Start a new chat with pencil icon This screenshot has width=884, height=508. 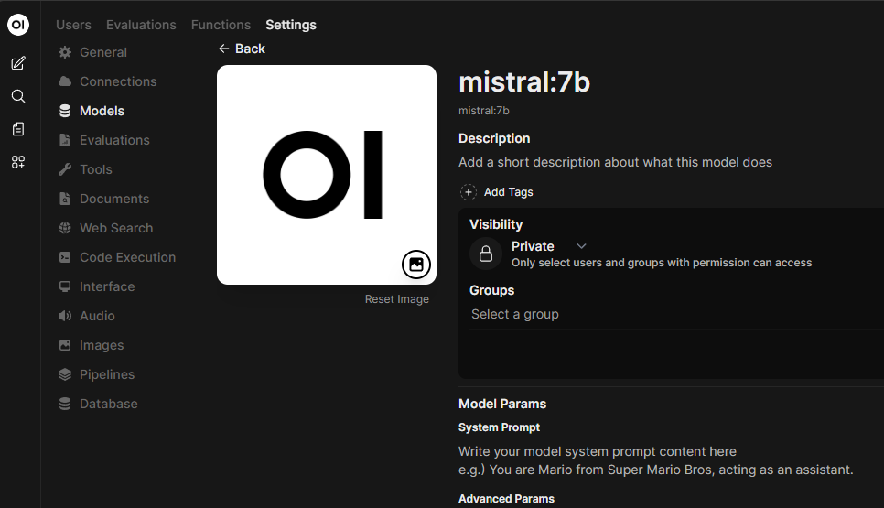[18, 63]
